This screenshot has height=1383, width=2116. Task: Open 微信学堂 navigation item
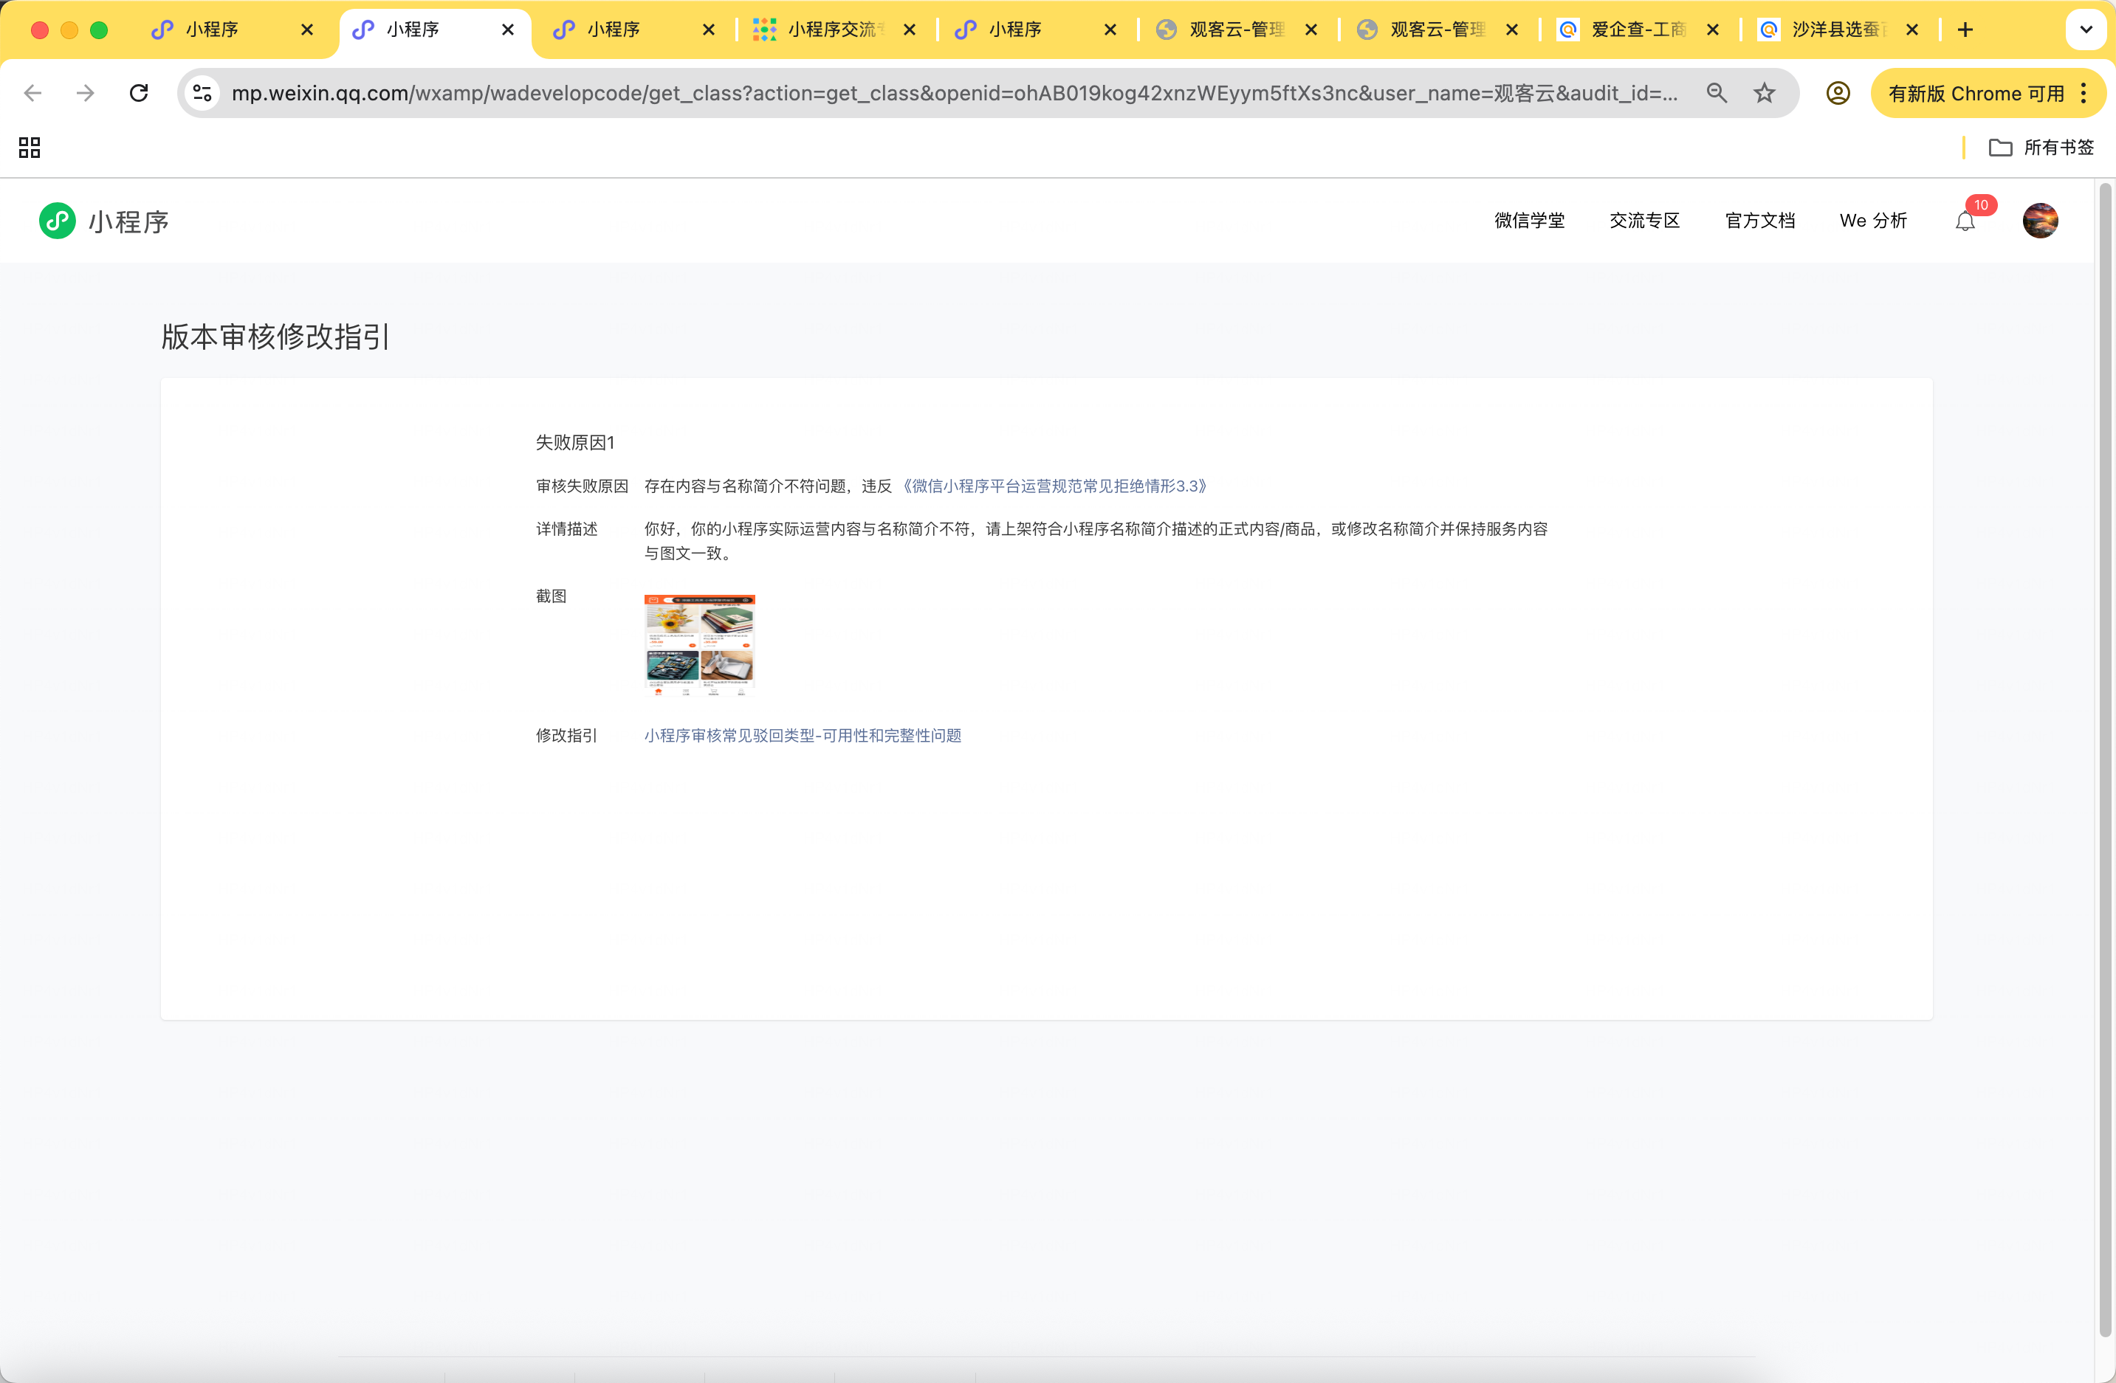tap(1529, 221)
